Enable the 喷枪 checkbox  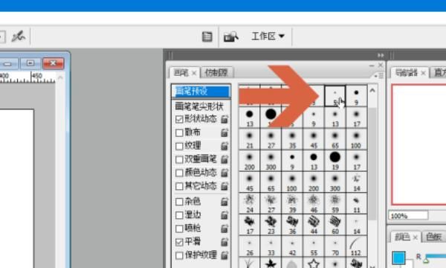(179, 229)
